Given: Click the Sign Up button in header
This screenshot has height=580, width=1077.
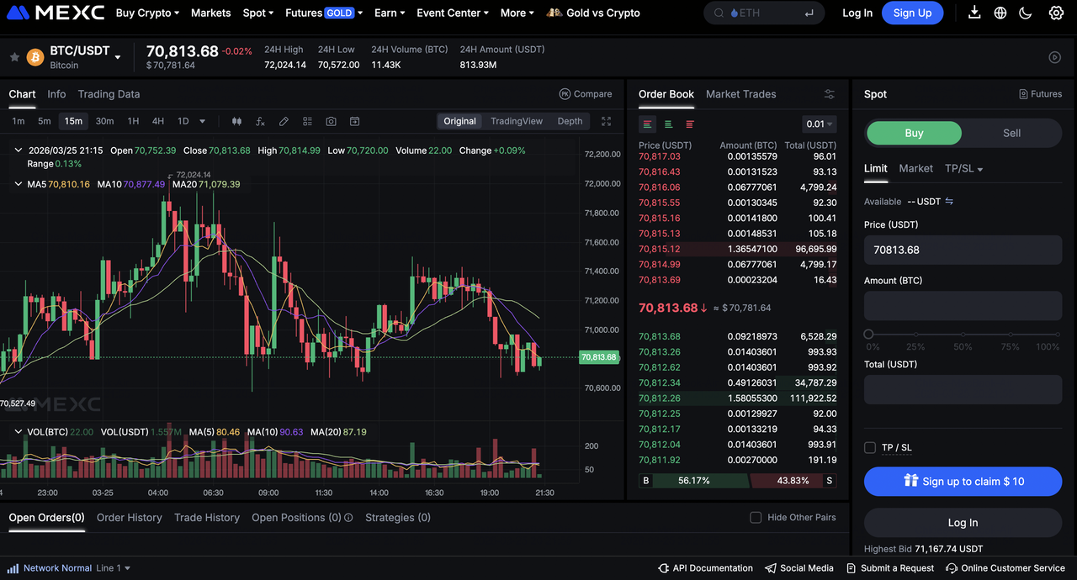Looking at the screenshot, I should (912, 13).
